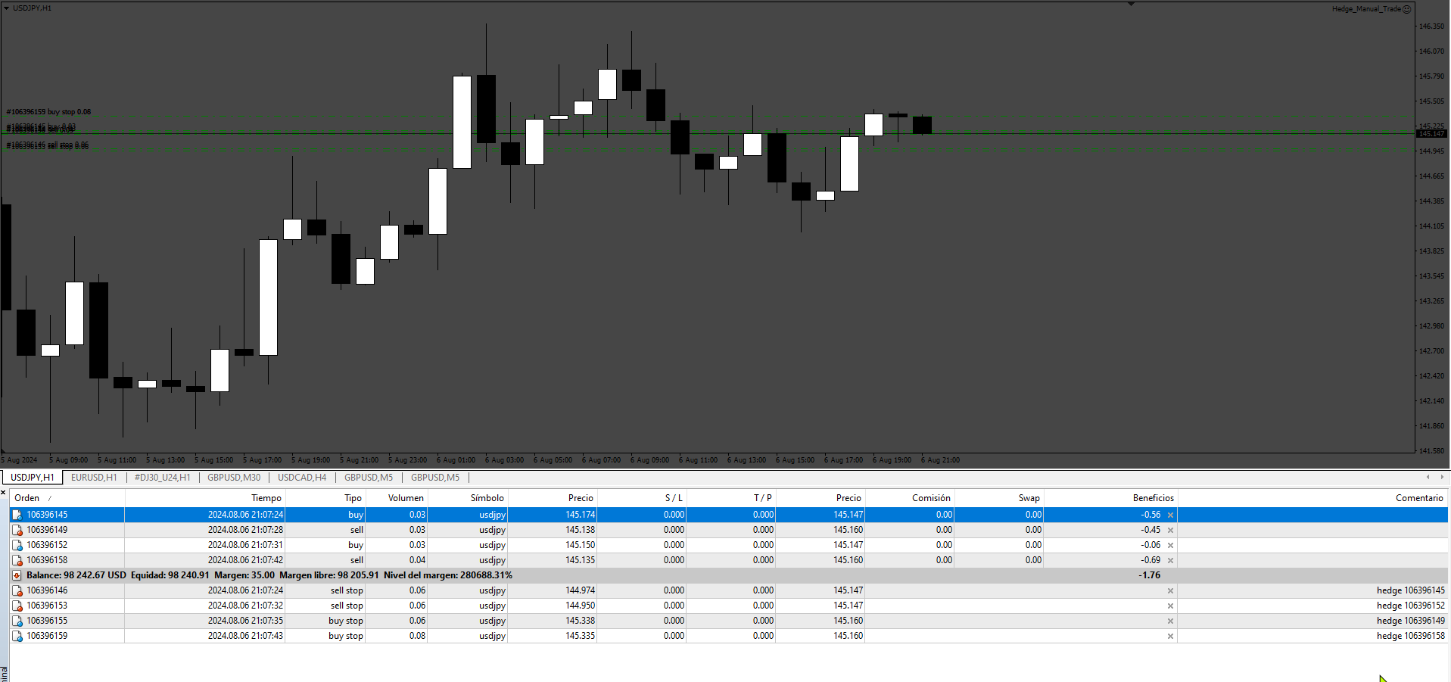The width and height of the screenshot is (1451, 682).
Task: Click the -0.69 profit cell
Action: (1151, 560)
